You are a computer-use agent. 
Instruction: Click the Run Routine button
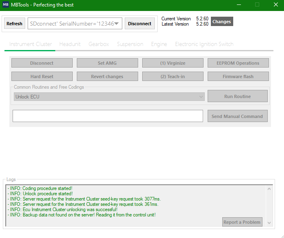(x=237, y=96)
